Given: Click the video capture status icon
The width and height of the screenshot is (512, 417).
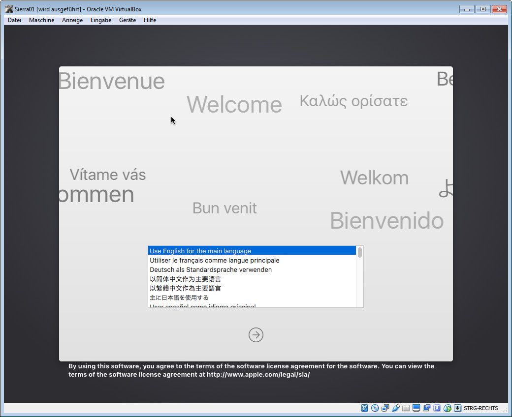Looking at the screenshot, I should [x=427, y=408].
